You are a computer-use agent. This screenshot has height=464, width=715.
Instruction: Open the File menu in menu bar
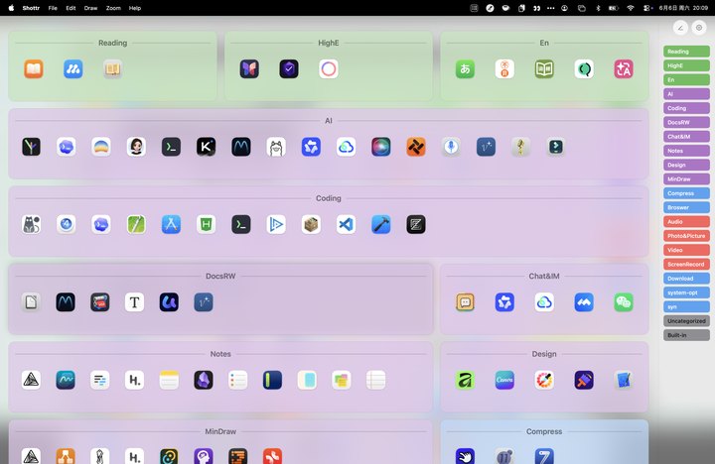click(x=53, y=8)
